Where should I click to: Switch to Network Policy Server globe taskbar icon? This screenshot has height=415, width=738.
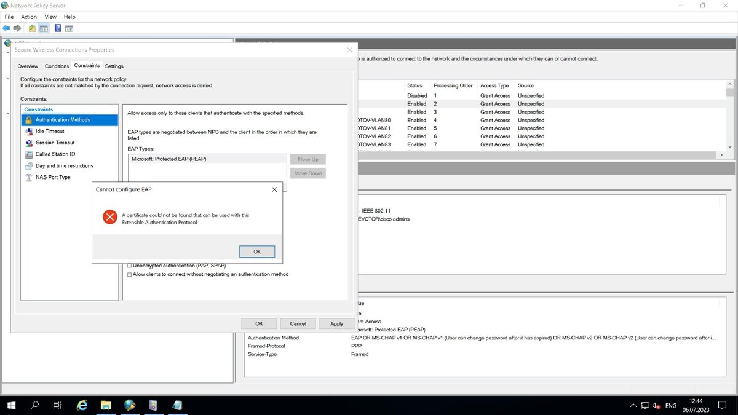pos(129,405)
